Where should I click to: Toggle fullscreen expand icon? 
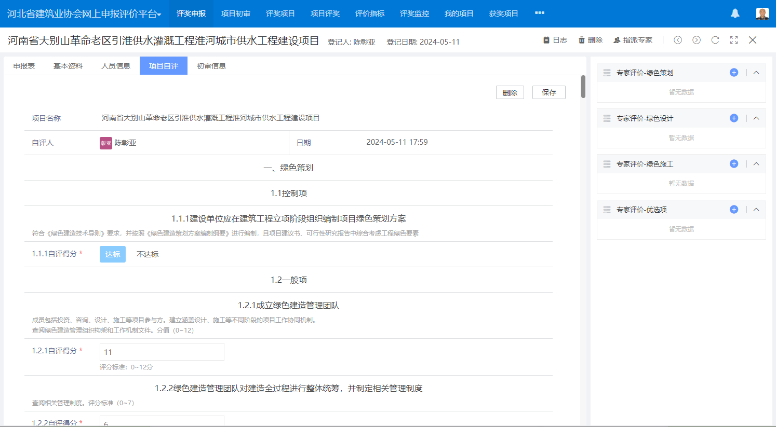tap(734, 40)
